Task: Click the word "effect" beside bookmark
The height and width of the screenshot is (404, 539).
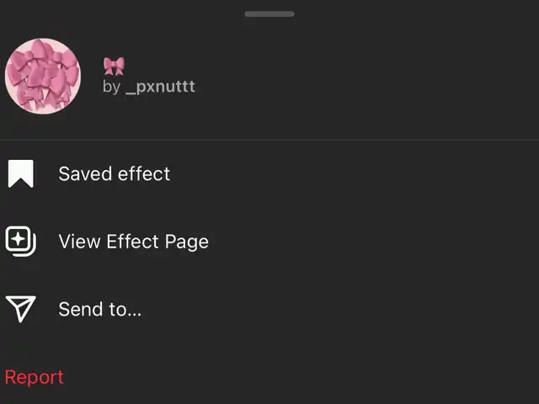Action: pos(144,173)
